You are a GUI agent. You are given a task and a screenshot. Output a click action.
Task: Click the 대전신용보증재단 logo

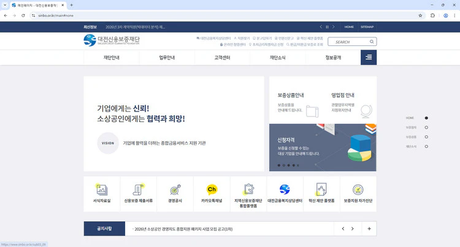[112, 40]
